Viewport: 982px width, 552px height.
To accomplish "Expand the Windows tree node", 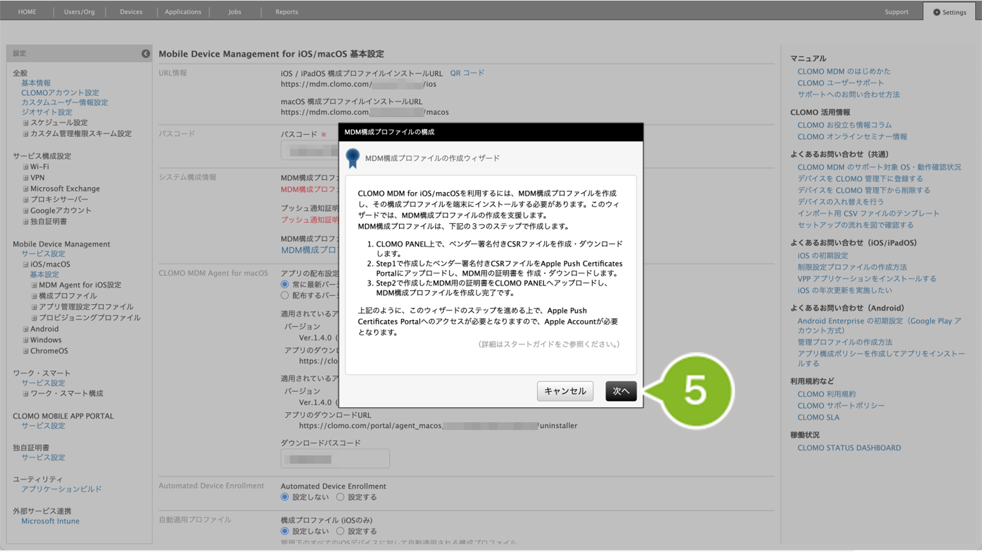I will coord(25,340).
